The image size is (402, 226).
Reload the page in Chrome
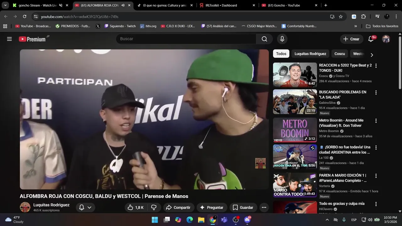coord(24,17)
